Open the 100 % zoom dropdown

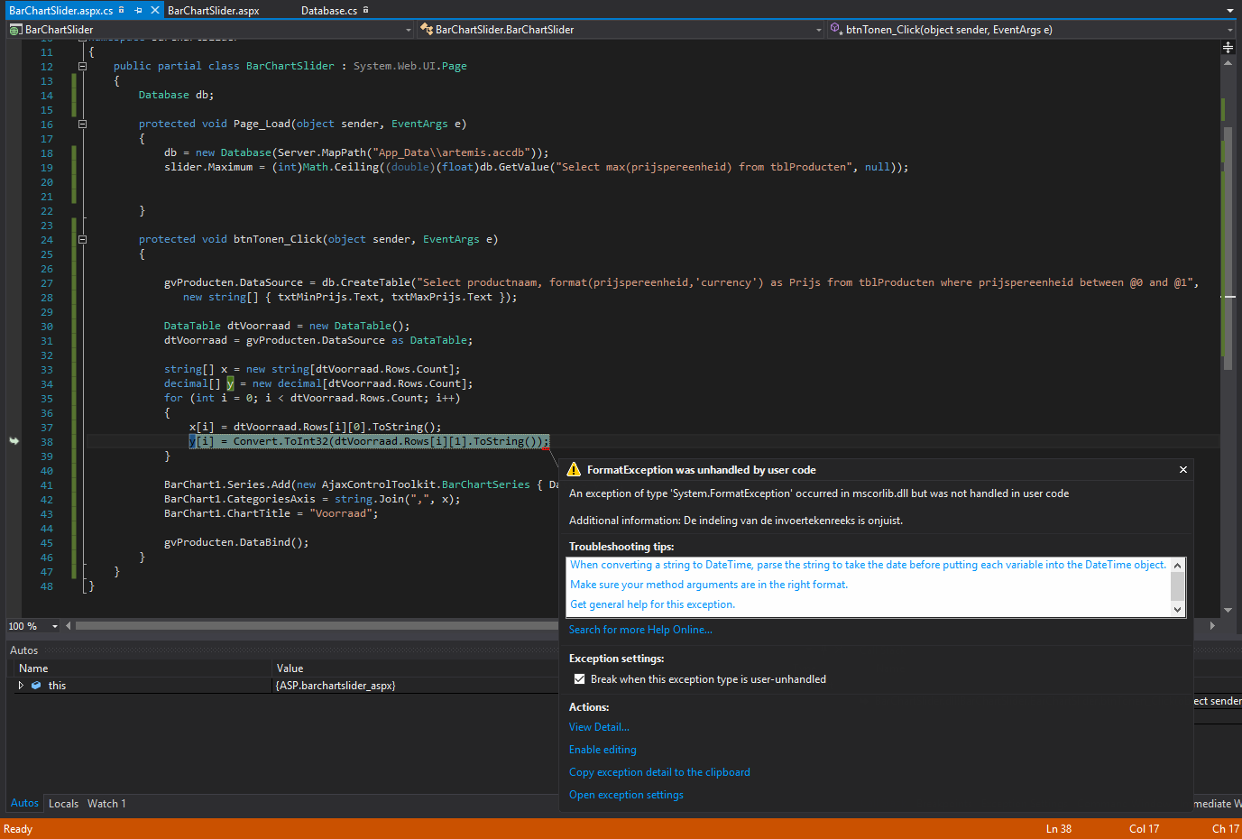click(55, 626)
